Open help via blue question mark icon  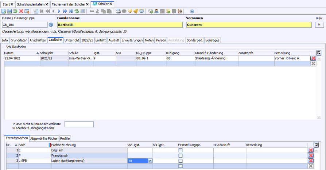click(x=192, y=11)
